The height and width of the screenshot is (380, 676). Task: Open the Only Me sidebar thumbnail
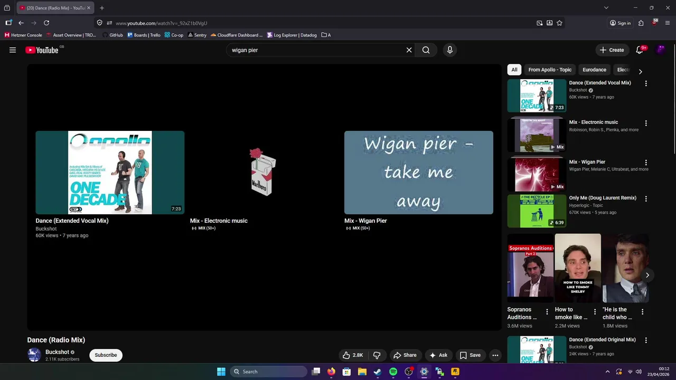coord(537,211)
